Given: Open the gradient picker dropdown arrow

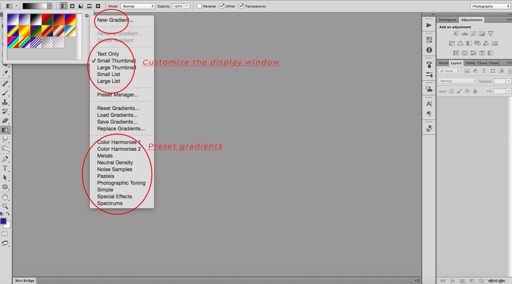Looking at the screenshot, I should pyautogui.click(x=49, y=6).
